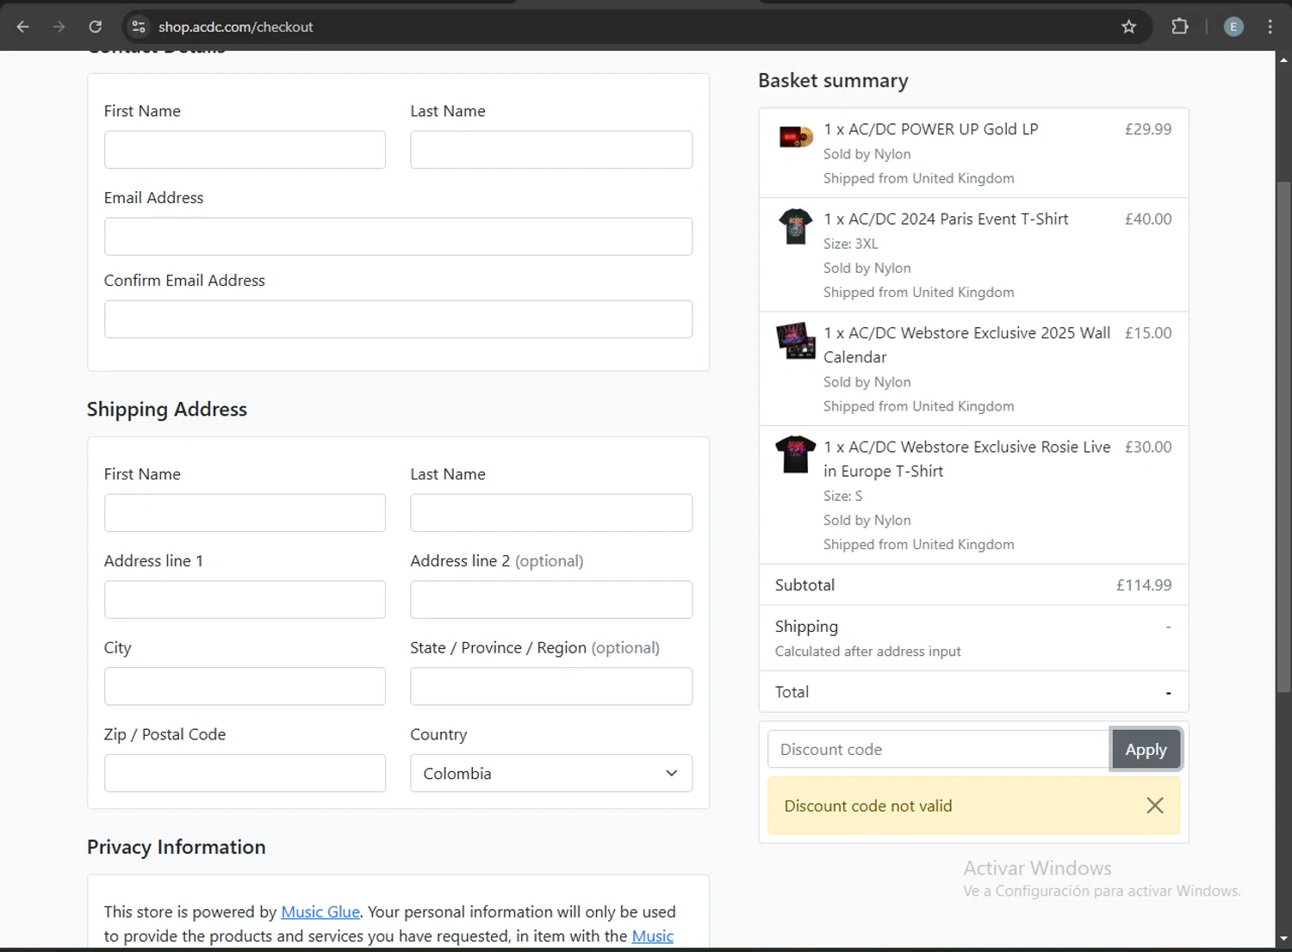Image resolution: width=1292 pixels, height=952 pixels.
Task: Open the browser extensions puzzle icon
Action: pyautogui.click(x=1180, y=27)
